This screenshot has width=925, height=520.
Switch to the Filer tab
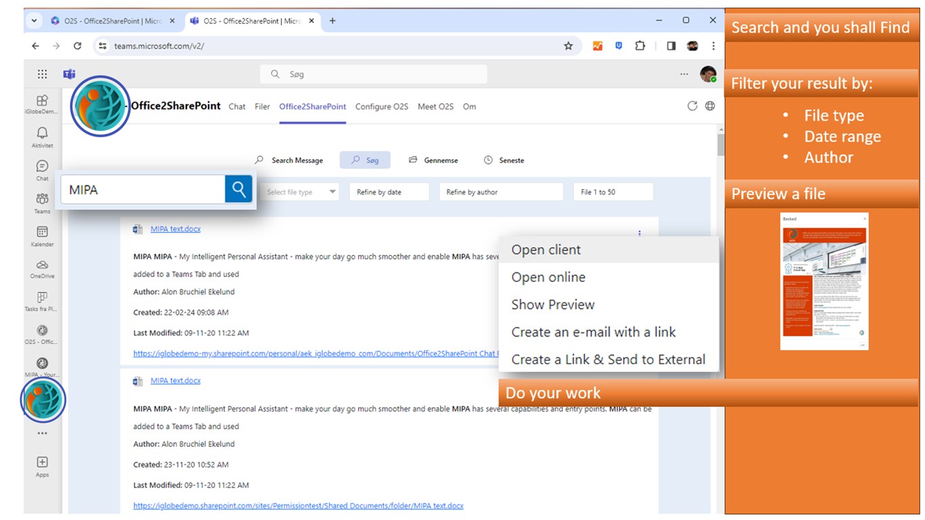(262, 106)
